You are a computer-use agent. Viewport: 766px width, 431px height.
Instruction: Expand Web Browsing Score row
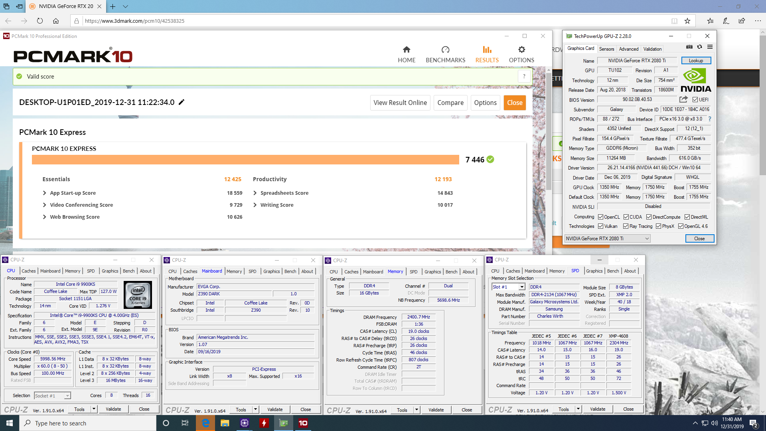click(44, 217)
